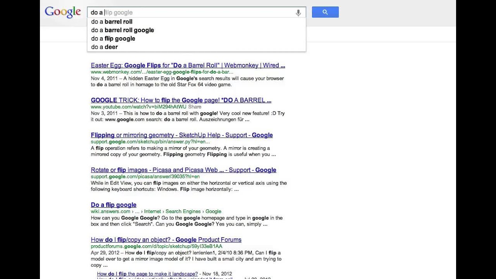Select suggestion 'do a barrel roll'
The image size is (496, 279).
click(196, 22)
